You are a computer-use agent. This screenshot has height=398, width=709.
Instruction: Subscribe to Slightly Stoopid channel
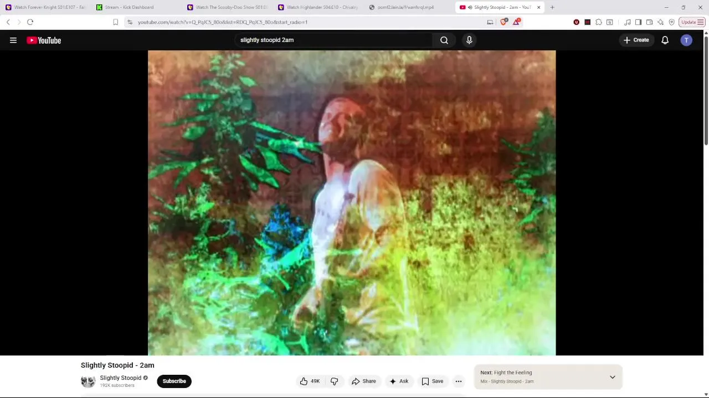[174, 381]
